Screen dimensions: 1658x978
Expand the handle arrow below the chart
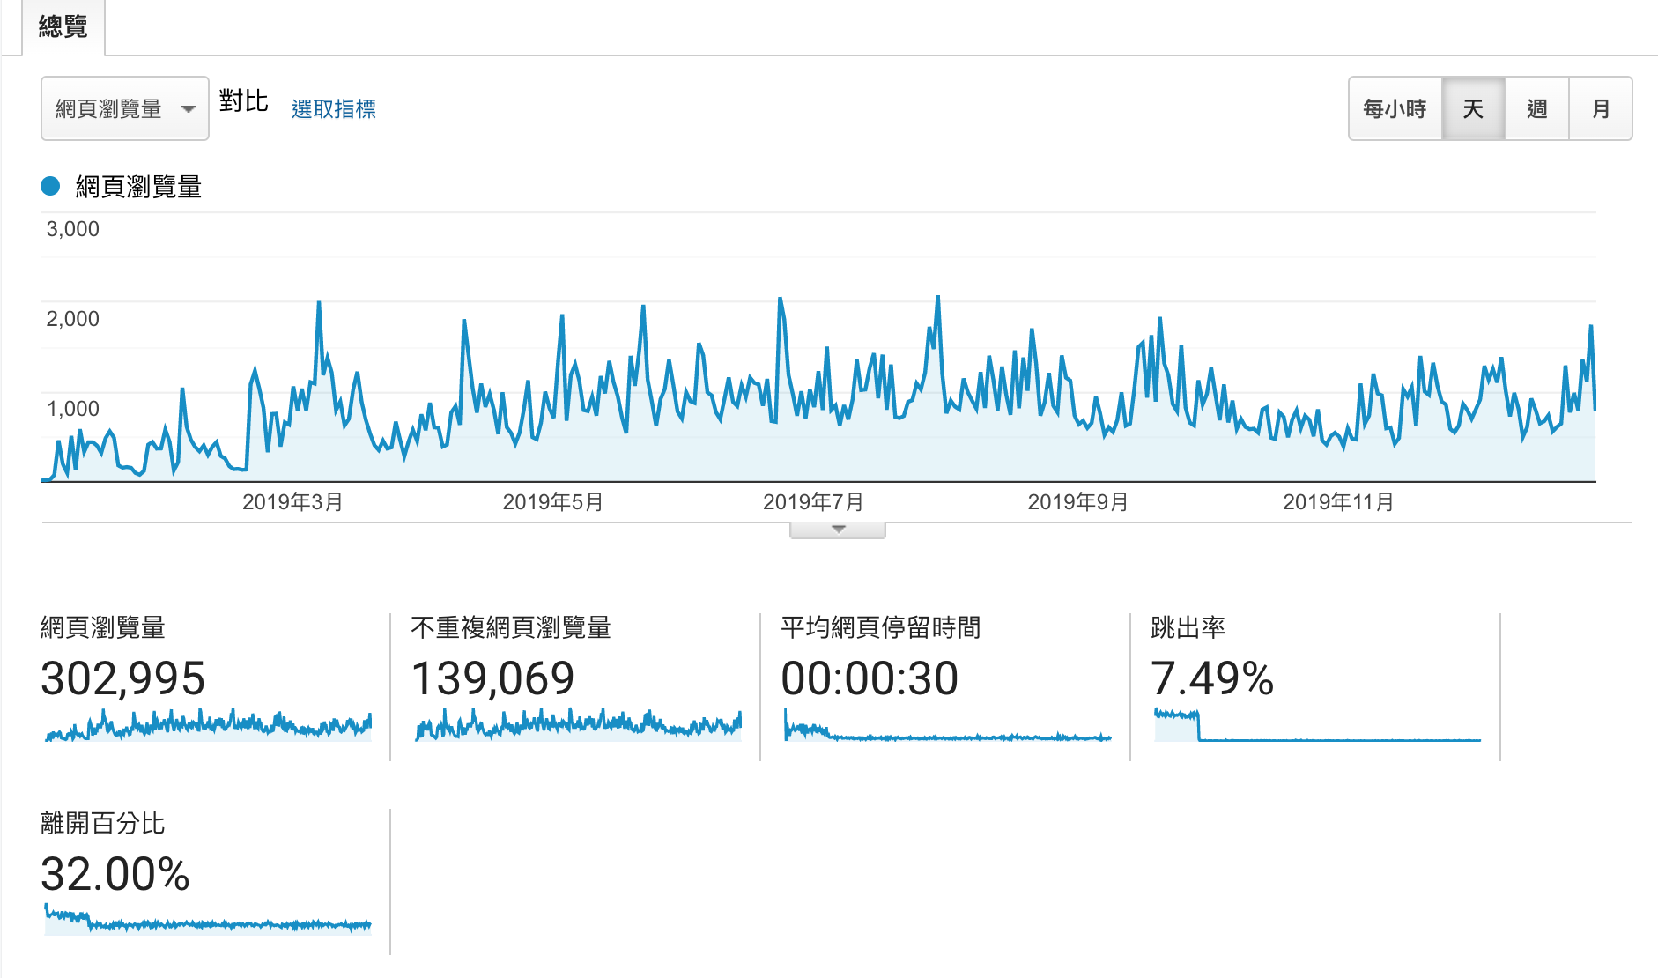[838, 530]
